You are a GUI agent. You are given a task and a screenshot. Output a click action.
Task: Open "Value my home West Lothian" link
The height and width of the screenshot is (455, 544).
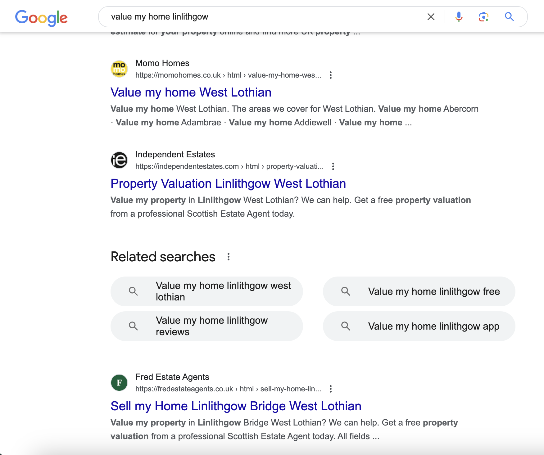[191, 92]
